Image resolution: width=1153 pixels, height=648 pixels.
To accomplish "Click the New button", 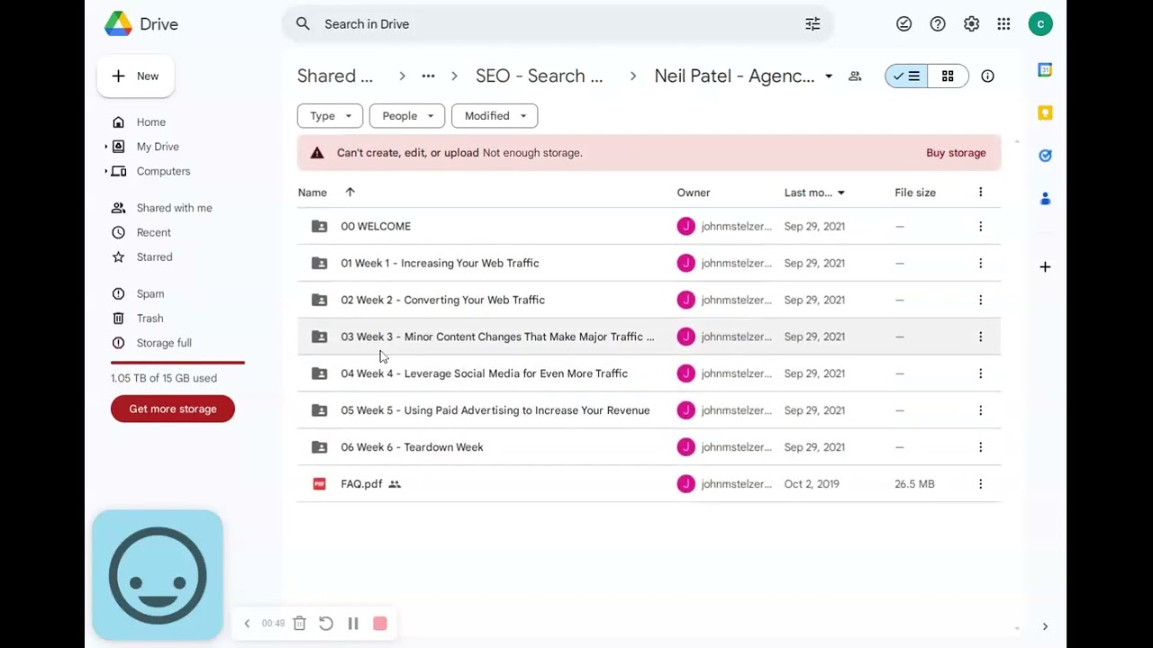I will pos(136,76).
